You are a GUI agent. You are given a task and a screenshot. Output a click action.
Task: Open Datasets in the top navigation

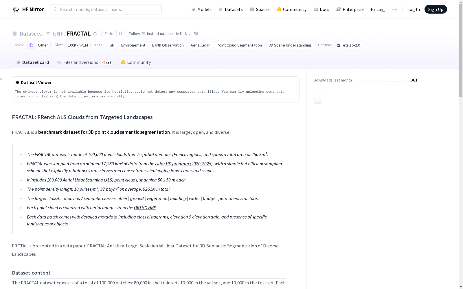(x=231, y=9)
